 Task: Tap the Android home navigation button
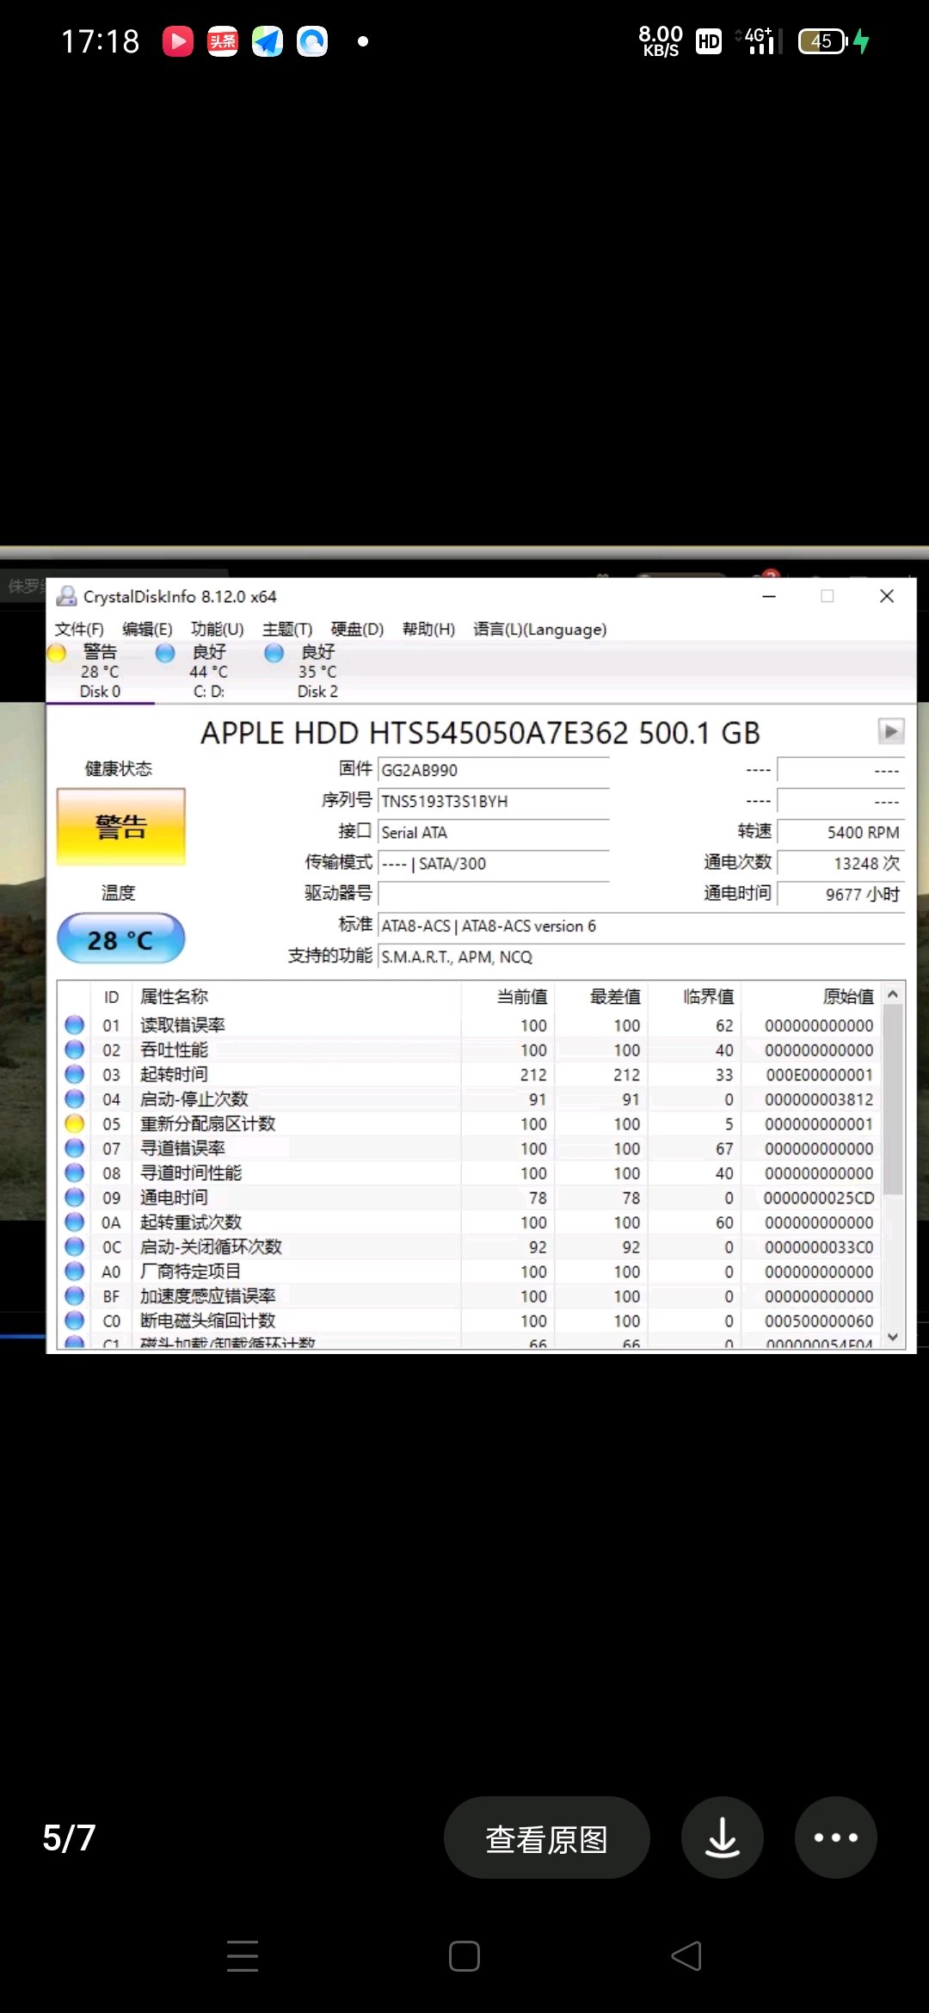[464, 1956]
